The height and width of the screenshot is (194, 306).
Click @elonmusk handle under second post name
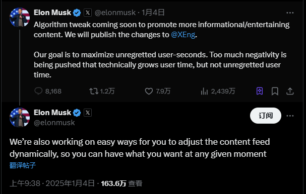tap(54, 123)
